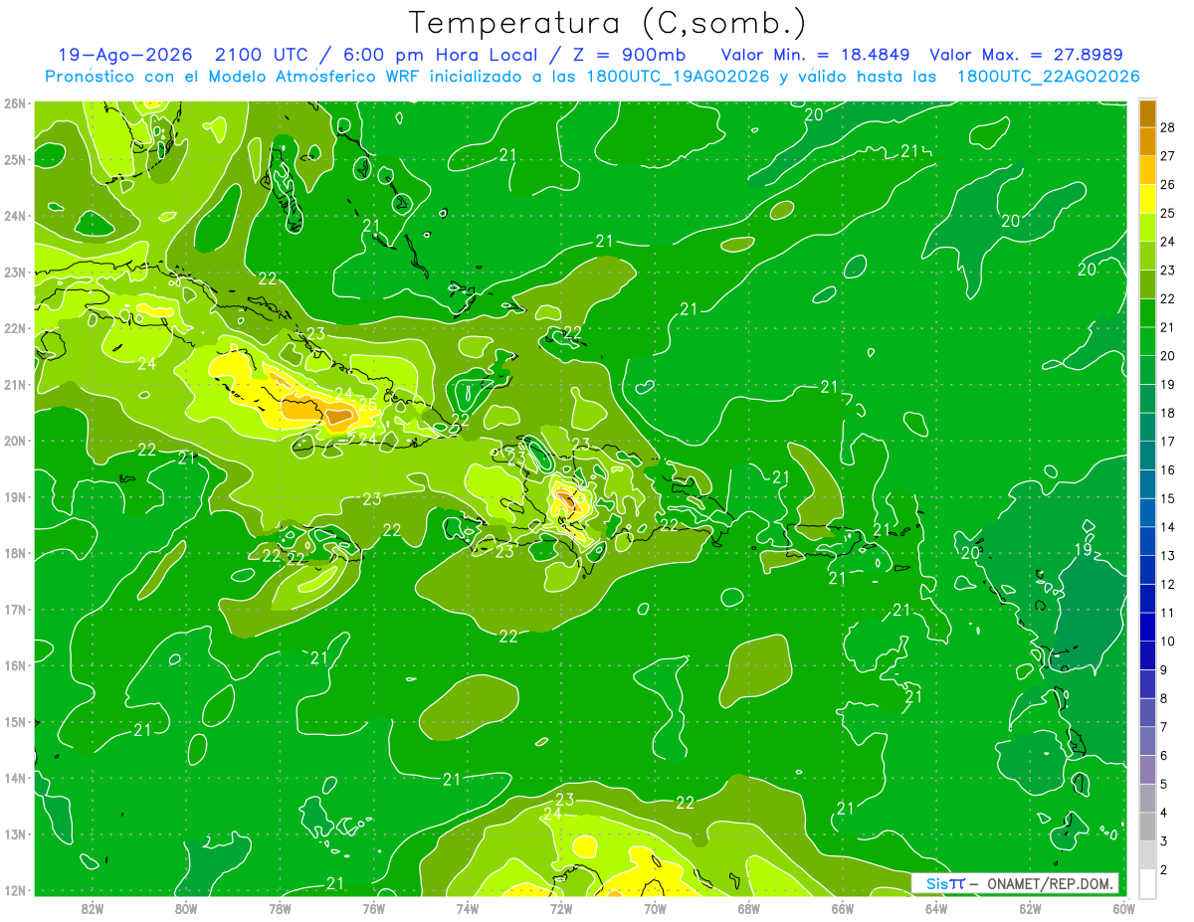
Task: Click the 23N latitude axis label
Action: click(x=15, y=272)
